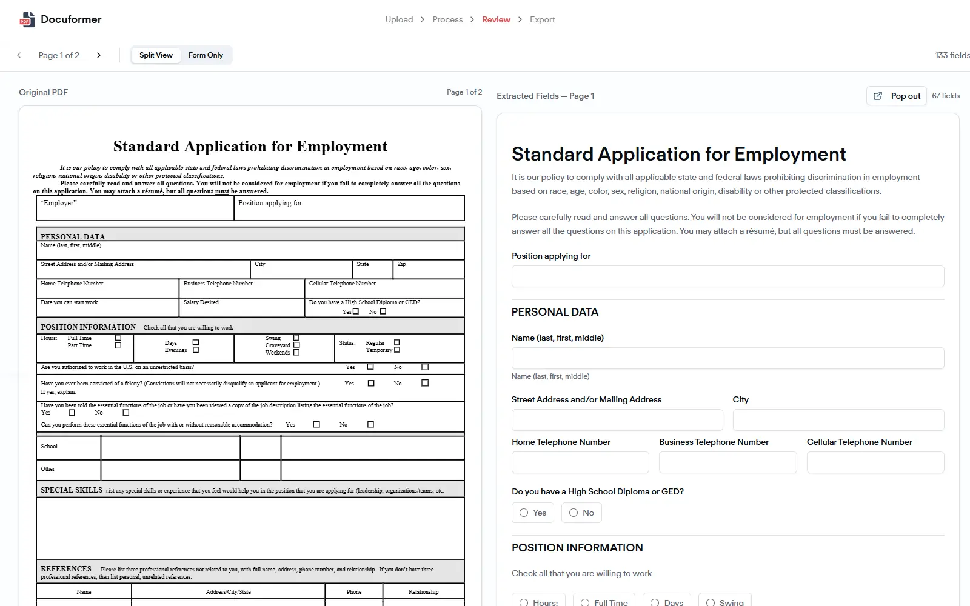
Task: Go to the previous page arrow
Action: click(x=19, y=55)
